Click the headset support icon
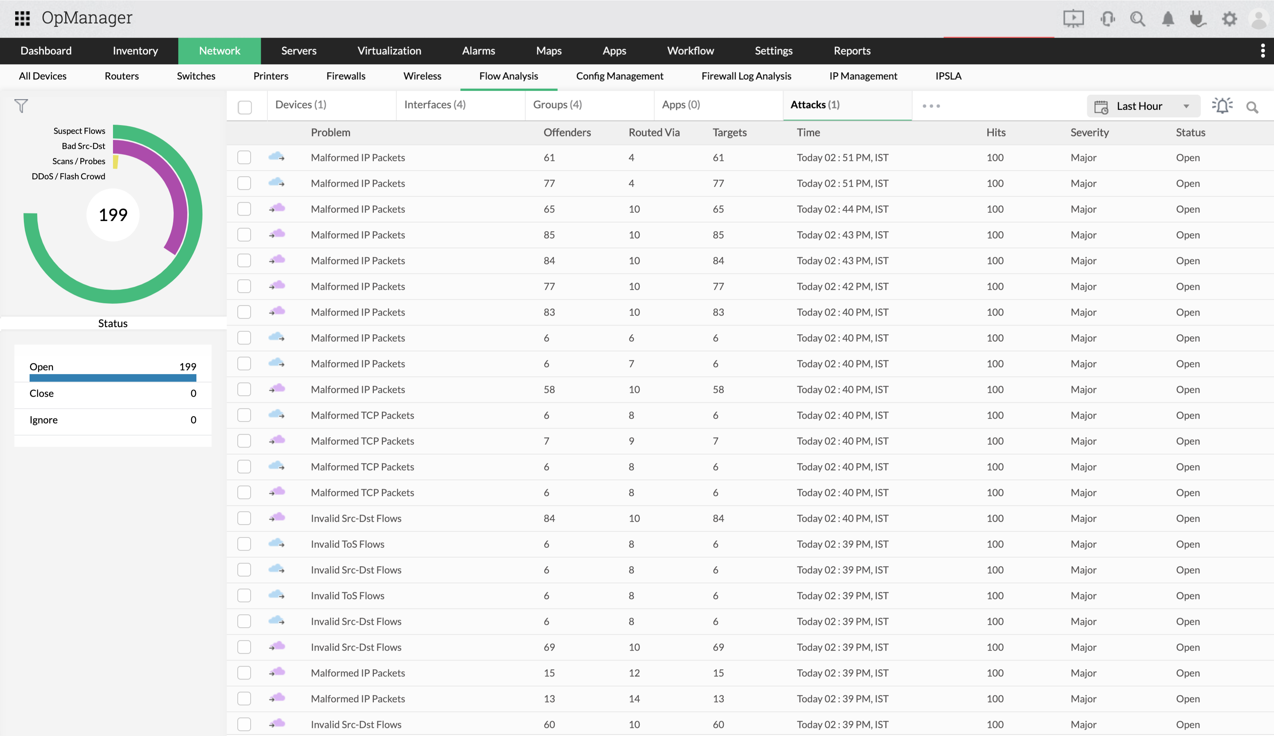The height and width of the screenshot is (736, 1274). 1107,19
